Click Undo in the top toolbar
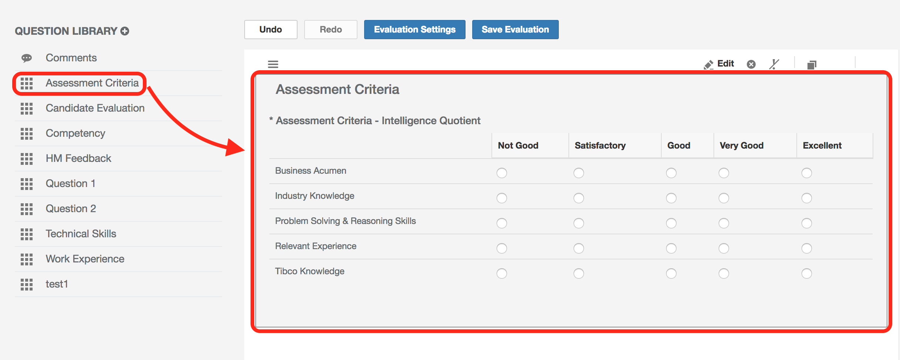The height and width of the screenshot is (360, 900). 271,29
